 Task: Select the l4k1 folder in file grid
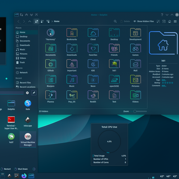coord(114,65)
